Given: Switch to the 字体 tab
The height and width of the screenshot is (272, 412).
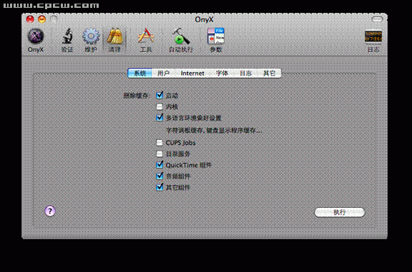Looking at the screenshot, I should point(222,74).
